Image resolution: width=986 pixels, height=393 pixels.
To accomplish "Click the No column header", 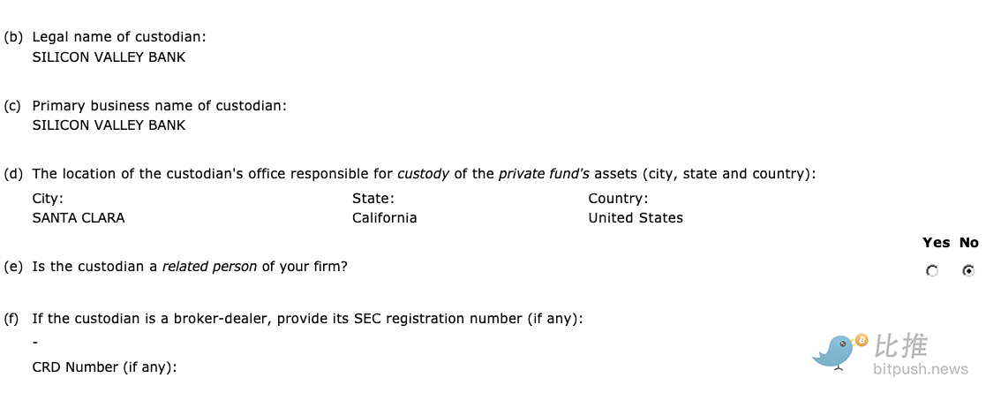I will coord(969,243).
